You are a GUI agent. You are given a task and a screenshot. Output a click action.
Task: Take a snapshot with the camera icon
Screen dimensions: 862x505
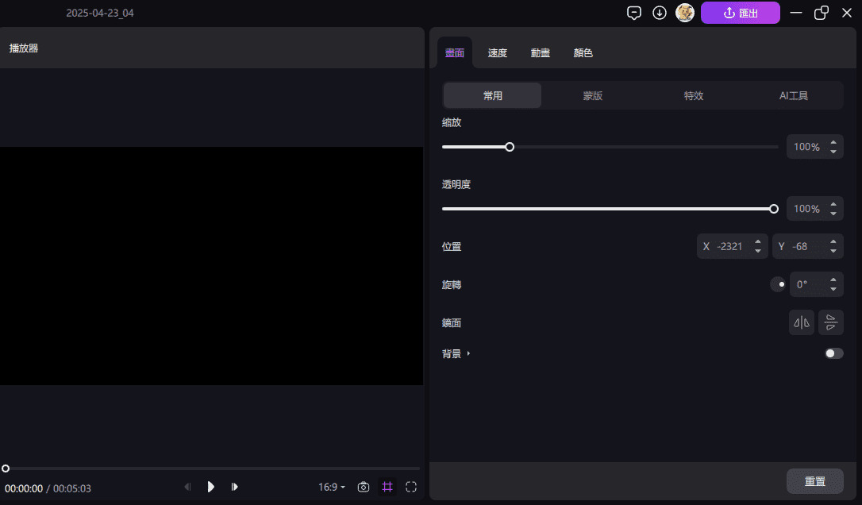click(x=364, y=487)
